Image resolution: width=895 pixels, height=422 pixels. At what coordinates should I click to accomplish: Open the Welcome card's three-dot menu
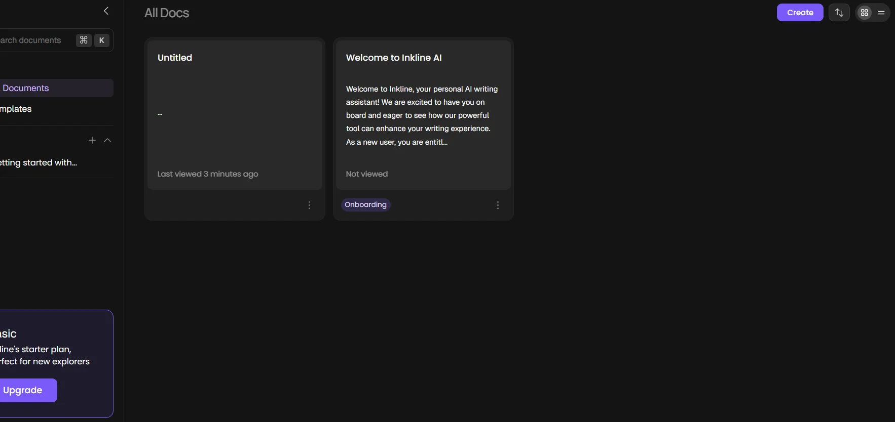[x=498, y=205]
